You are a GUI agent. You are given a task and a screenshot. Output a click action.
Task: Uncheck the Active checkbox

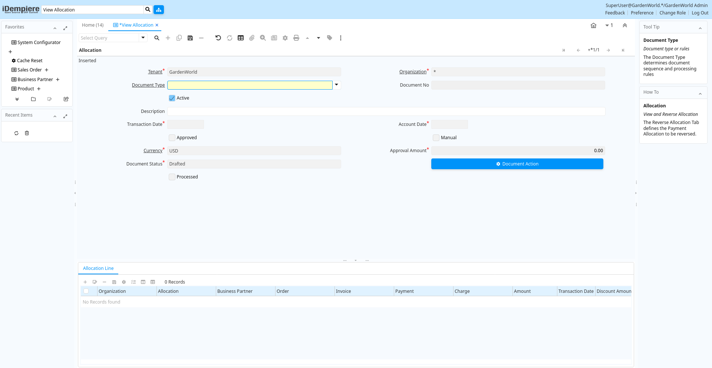coord(172,98)
